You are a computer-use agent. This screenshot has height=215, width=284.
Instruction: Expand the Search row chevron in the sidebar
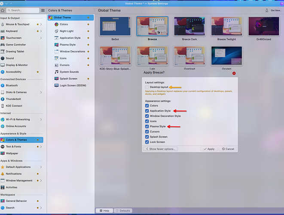[x=41, y=208]
